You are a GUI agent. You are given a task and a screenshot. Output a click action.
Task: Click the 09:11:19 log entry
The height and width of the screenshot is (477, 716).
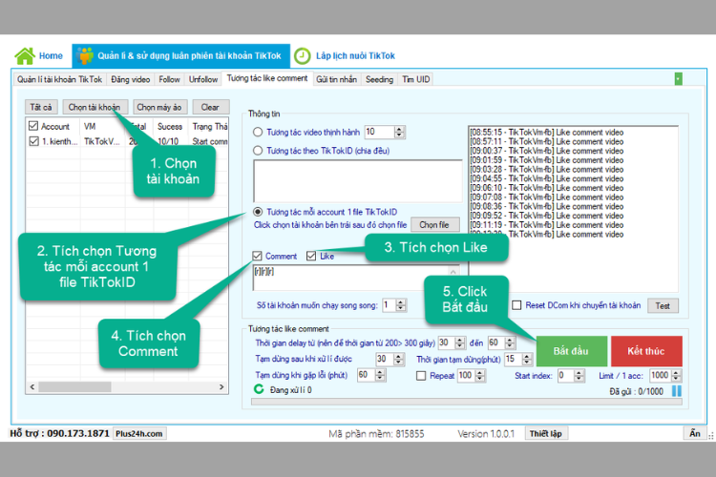click(x=547, y=224)
